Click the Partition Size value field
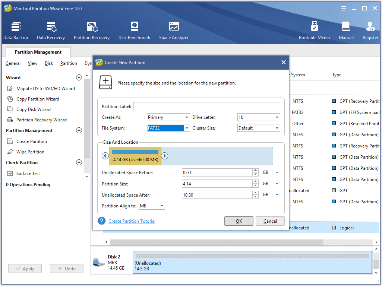 (x=217, y=184)
